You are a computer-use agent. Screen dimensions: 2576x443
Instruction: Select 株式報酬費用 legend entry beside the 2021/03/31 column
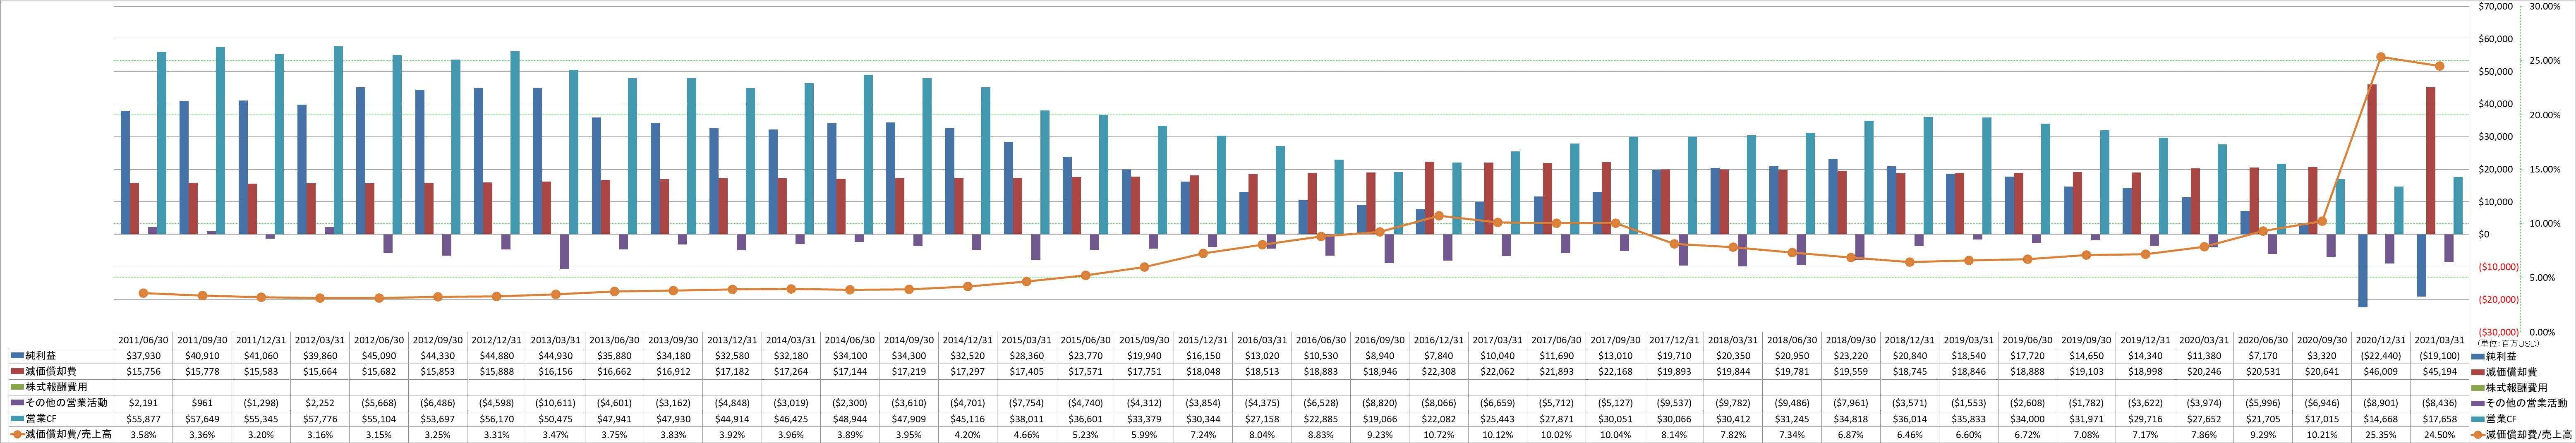tap(2509, 387)
